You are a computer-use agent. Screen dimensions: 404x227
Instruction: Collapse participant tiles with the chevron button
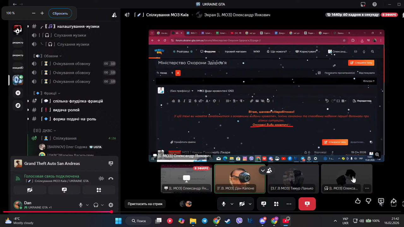pyautogui.click(x=263, y=171)
